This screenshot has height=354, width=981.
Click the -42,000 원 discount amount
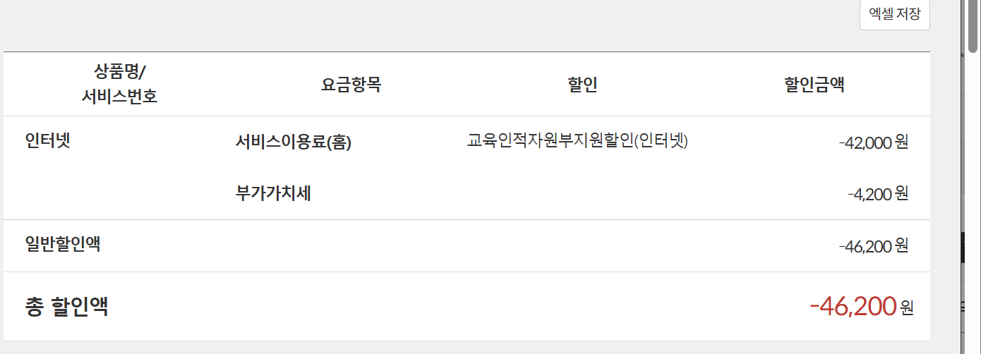coord(873,142)
